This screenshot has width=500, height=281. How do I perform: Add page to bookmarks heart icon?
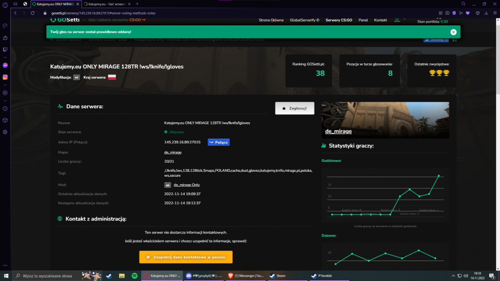[468, 13]
